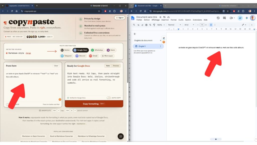Screen dimensions: 257x145
Task: Open the version history clock icon
Action: [218, 18]
